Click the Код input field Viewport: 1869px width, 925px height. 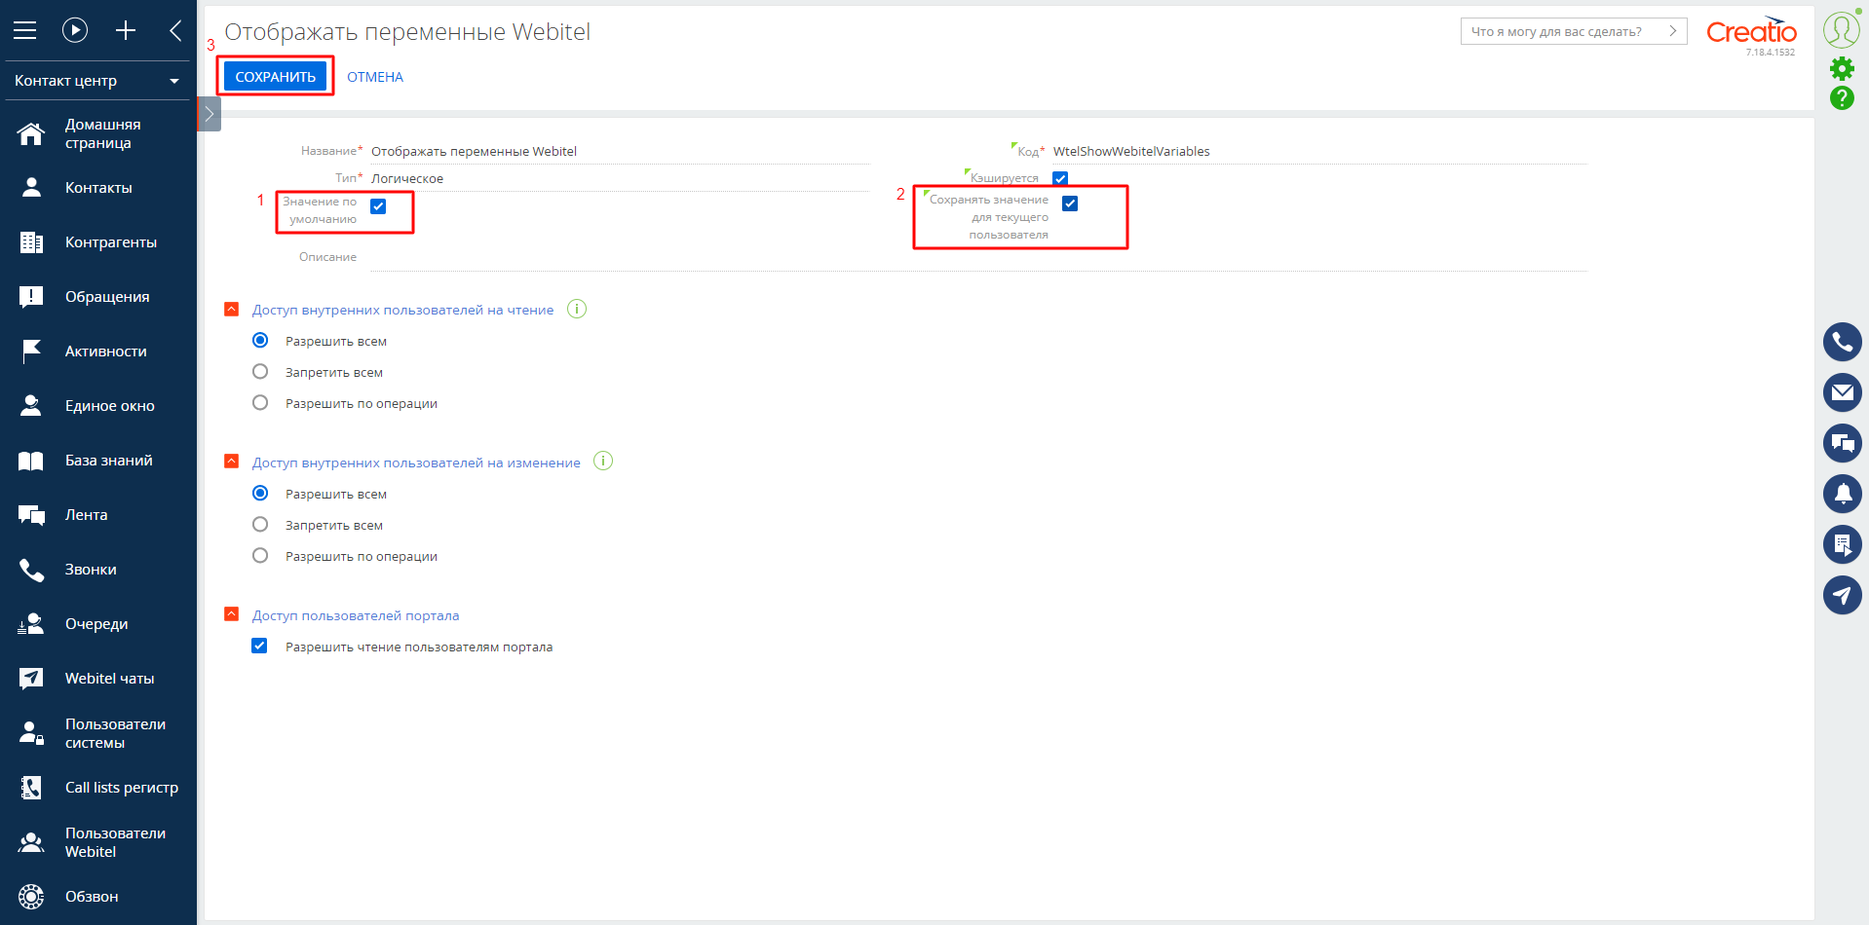click(x=1319, y=151)
